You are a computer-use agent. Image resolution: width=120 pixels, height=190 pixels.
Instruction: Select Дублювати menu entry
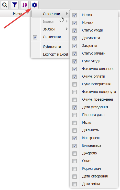[x=52, y=47]
